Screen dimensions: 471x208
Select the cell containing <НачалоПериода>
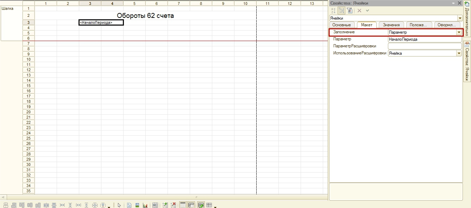[101, 22]
